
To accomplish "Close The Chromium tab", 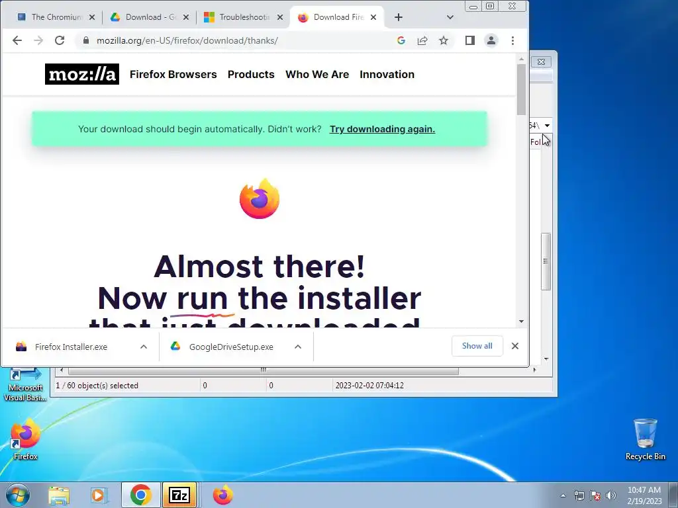I will click(x=91, y=17).
